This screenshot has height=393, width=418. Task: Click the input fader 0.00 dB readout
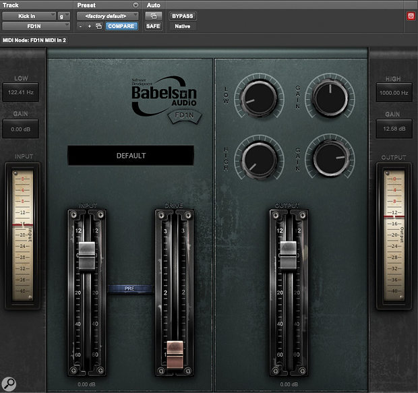[x=86, y=384]
